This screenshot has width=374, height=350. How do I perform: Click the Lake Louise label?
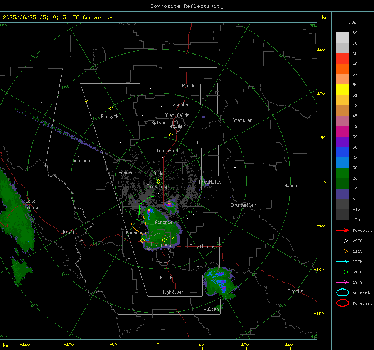pos(32,204)
